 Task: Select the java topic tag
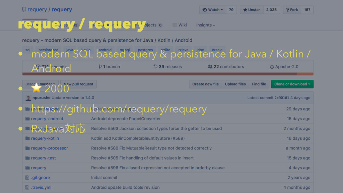point(70,50)
